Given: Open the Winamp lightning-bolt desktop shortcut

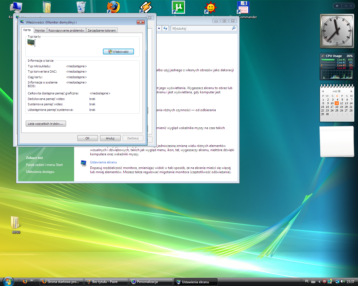Looking at the screenshot, I should pos(146,7).
